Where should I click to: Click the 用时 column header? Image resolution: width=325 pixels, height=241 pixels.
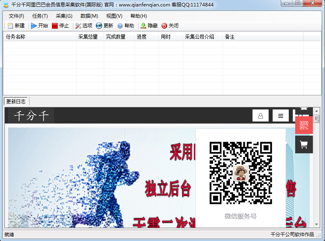coord(171,37)
